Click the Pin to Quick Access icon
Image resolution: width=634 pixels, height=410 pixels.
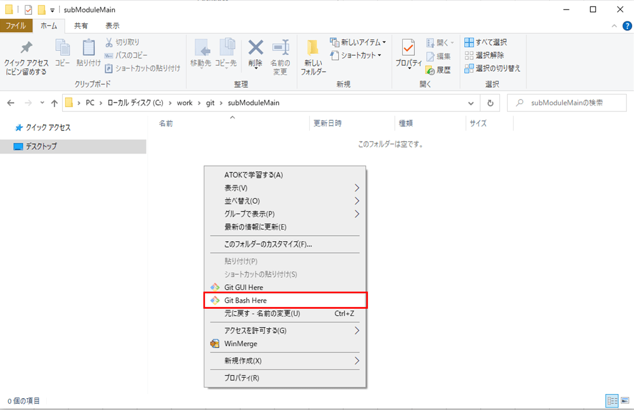26,49
